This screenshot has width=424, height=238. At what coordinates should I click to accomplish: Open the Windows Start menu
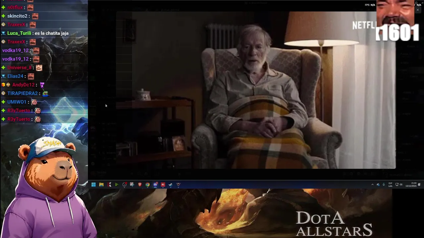pyautogui.click(x=93, y=184)
